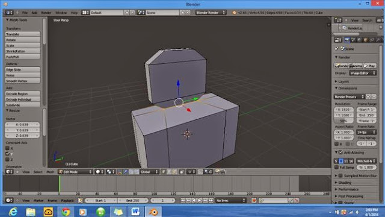Click the 3D manipulator toggle icon
Screen dimensions: 385x217
(x=120, y=172)
